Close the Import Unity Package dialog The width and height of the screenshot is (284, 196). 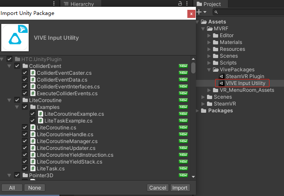coord(191,14)
